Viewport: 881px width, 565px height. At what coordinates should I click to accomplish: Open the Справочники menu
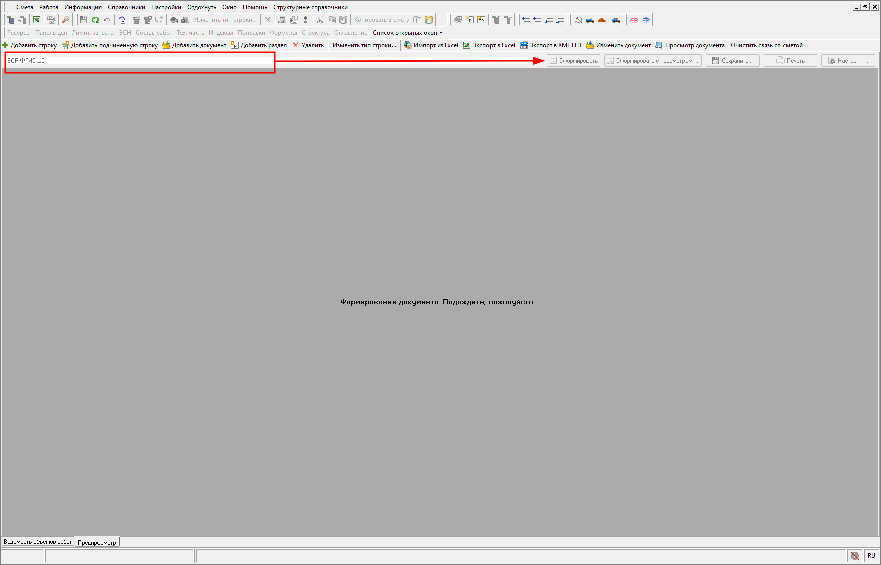pyautogui.click(x=126, y=7)
